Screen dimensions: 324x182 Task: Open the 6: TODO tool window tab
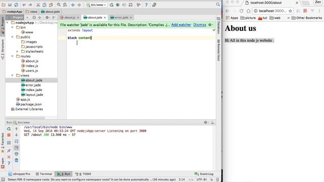[83, 174]
